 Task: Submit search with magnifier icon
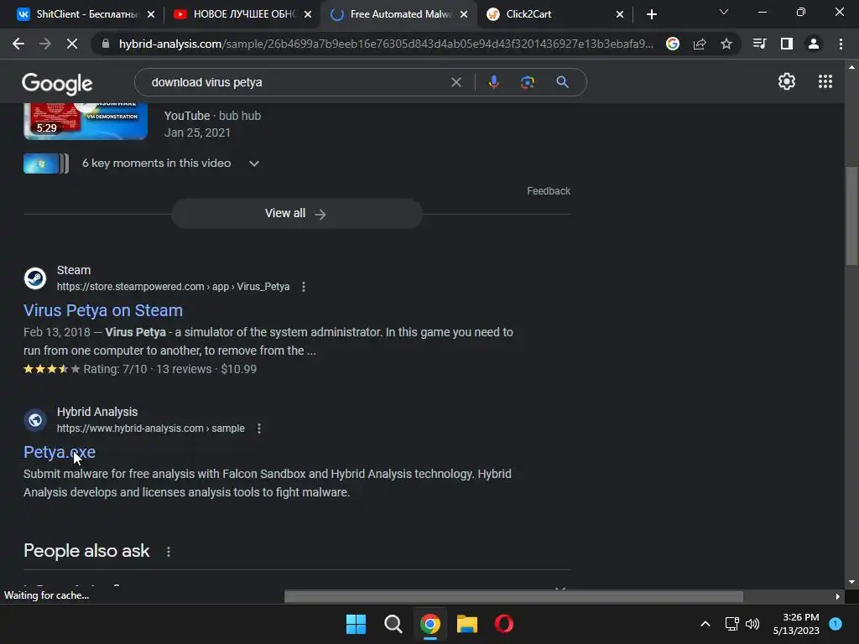(562, 82)
